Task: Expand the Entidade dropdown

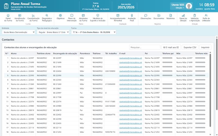Action: [x=19, y=32]
